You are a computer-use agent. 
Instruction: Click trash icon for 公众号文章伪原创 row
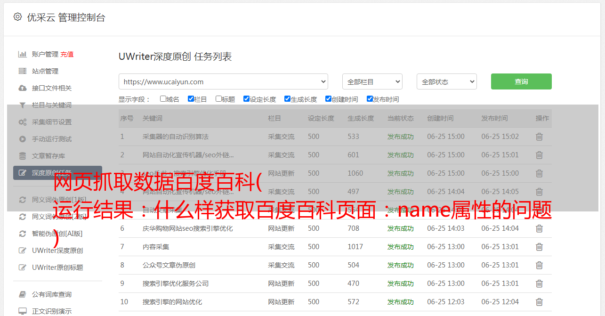pyautogui.click(x=539, y=265)
